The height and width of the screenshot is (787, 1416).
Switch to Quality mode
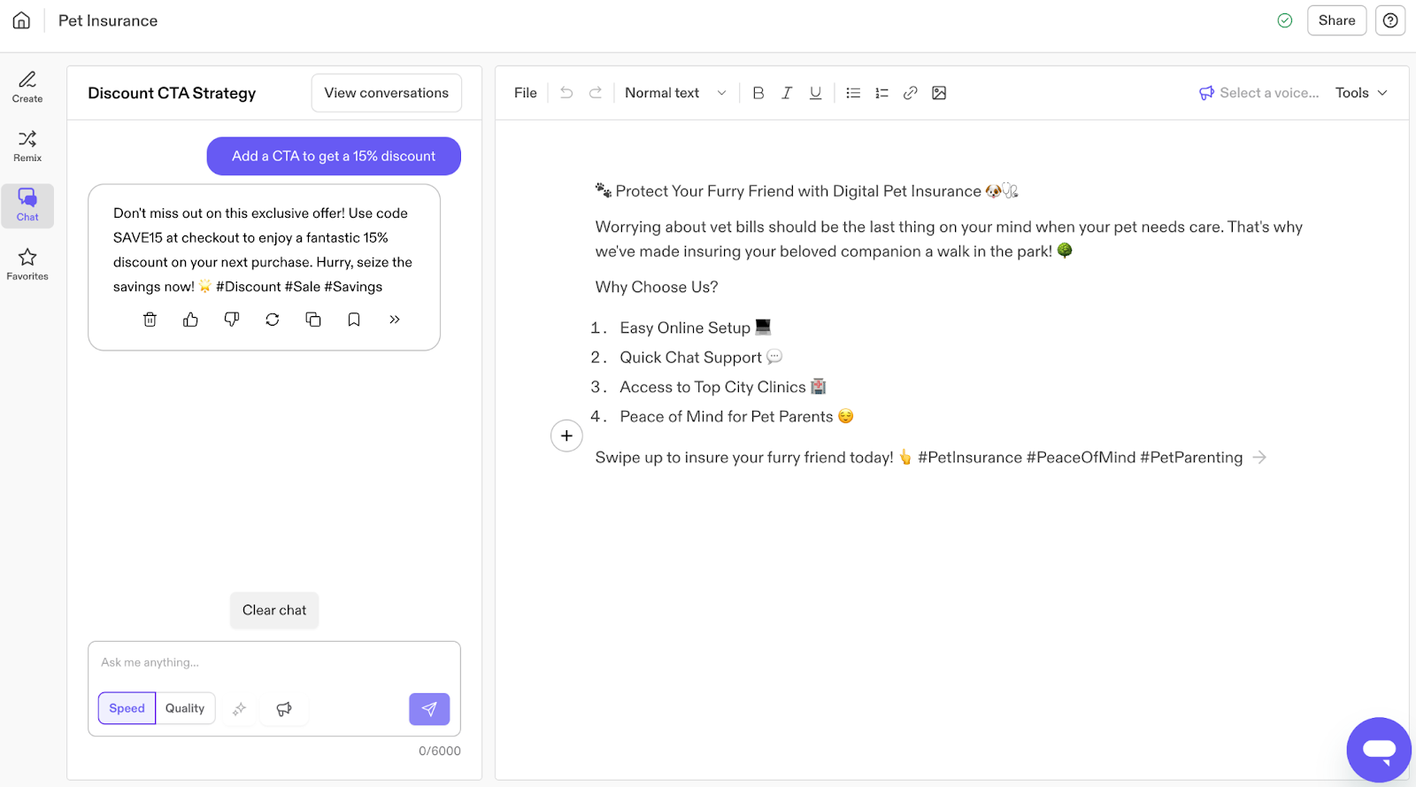point(185,708)
